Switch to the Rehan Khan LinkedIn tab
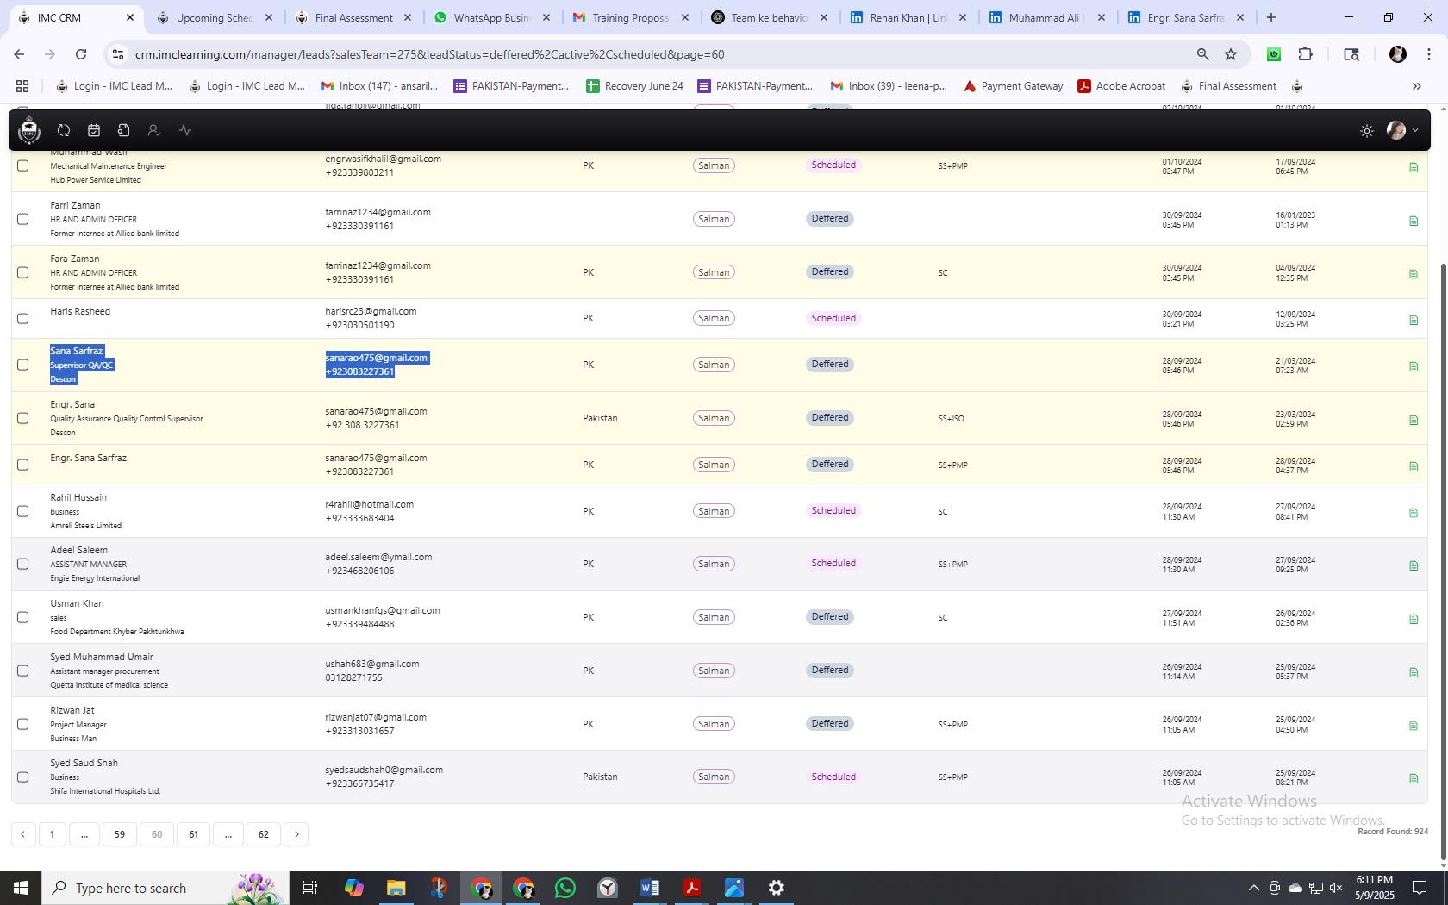Image resolution: width=1448 pixels, height=905 pixels. tap(908, 17)
